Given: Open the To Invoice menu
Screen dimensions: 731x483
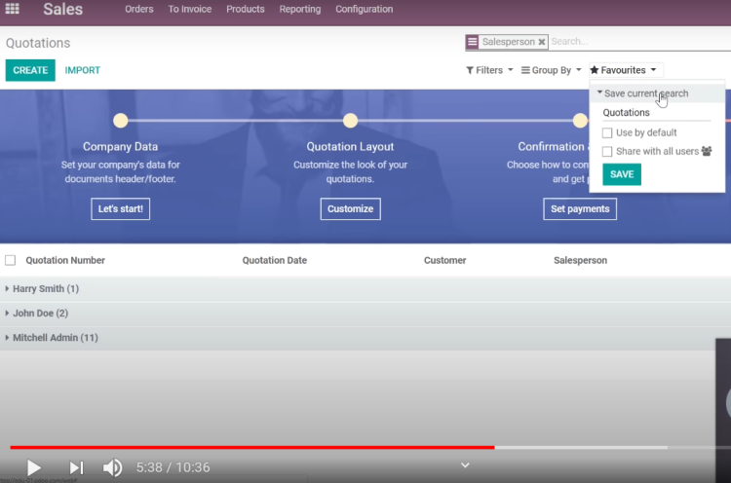Looking at the screenshot, I should pos(190,9).
